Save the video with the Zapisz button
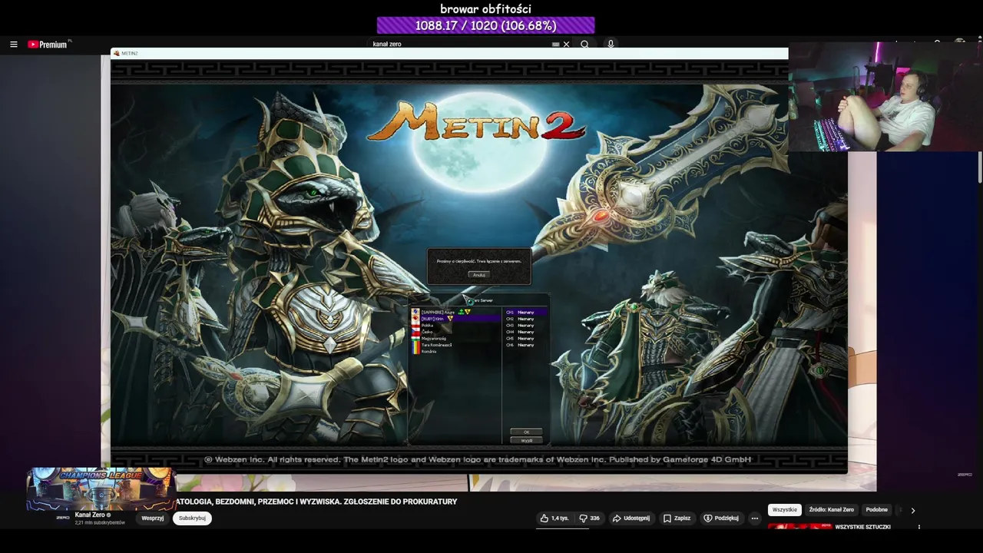 [677, 518]
